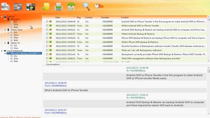Click the magnifying glass search icon
Image resolution: width=210 pixels, height=118 pixels.
tap(86, 7)
